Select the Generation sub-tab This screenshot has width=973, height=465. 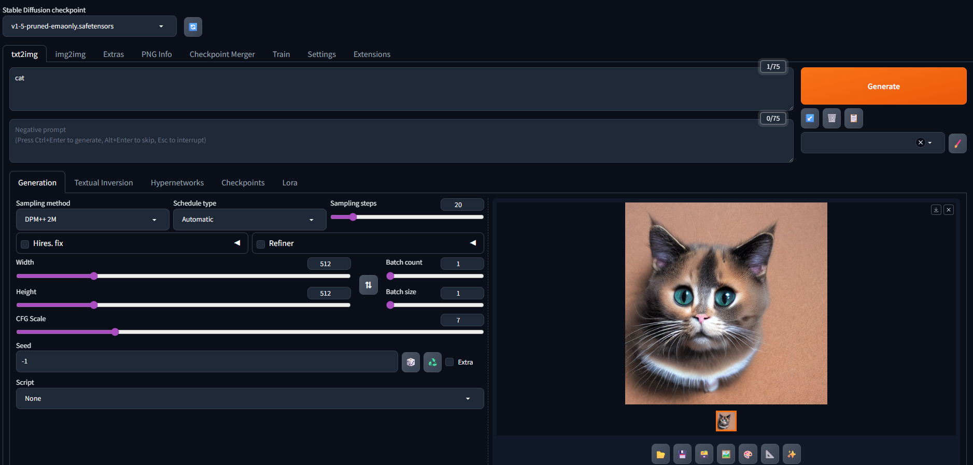(37, 183)
